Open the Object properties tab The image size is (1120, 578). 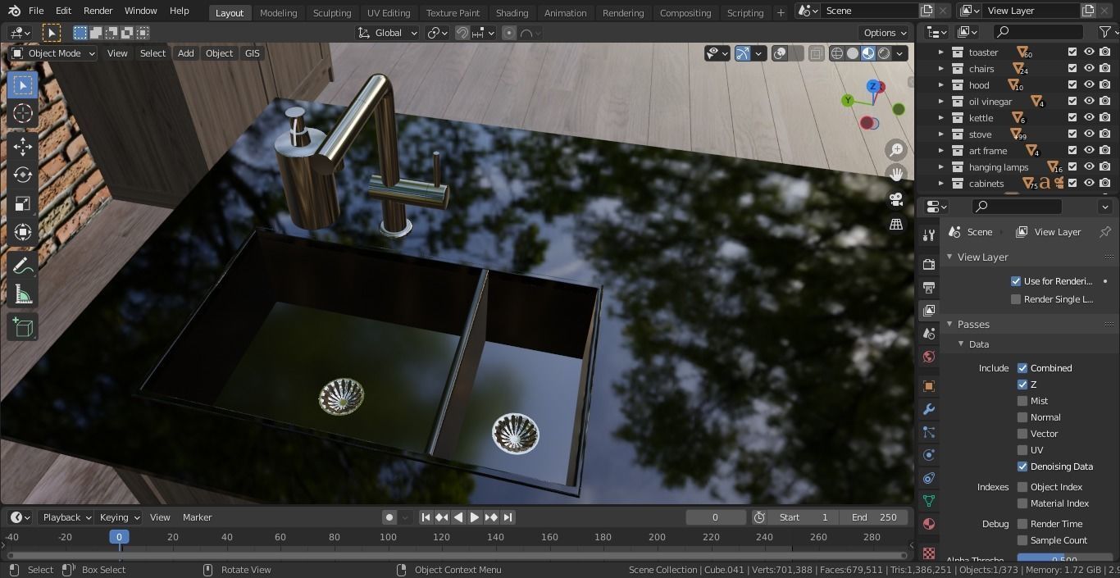928,386
